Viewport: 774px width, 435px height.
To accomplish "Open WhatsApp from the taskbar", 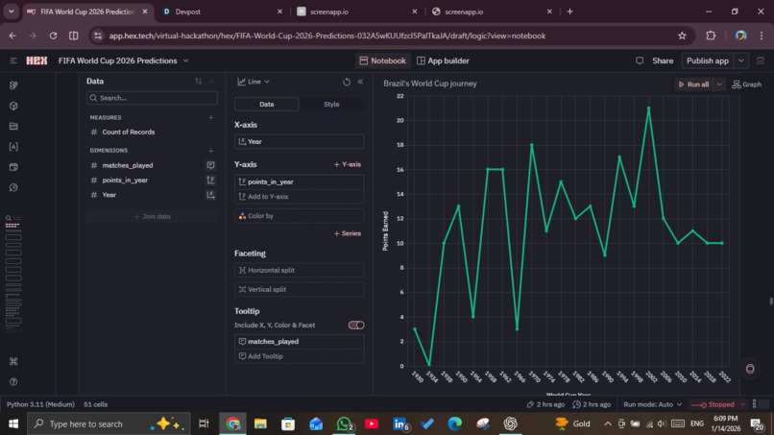I will point(344,423).
